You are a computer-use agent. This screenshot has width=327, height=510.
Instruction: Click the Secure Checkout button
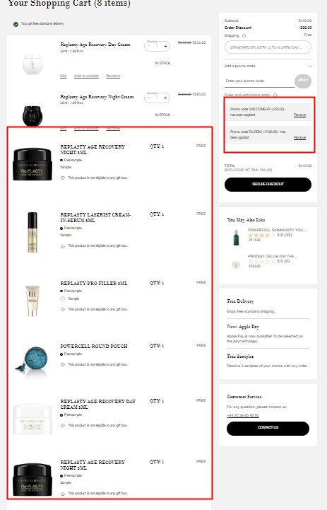(268, 184)
